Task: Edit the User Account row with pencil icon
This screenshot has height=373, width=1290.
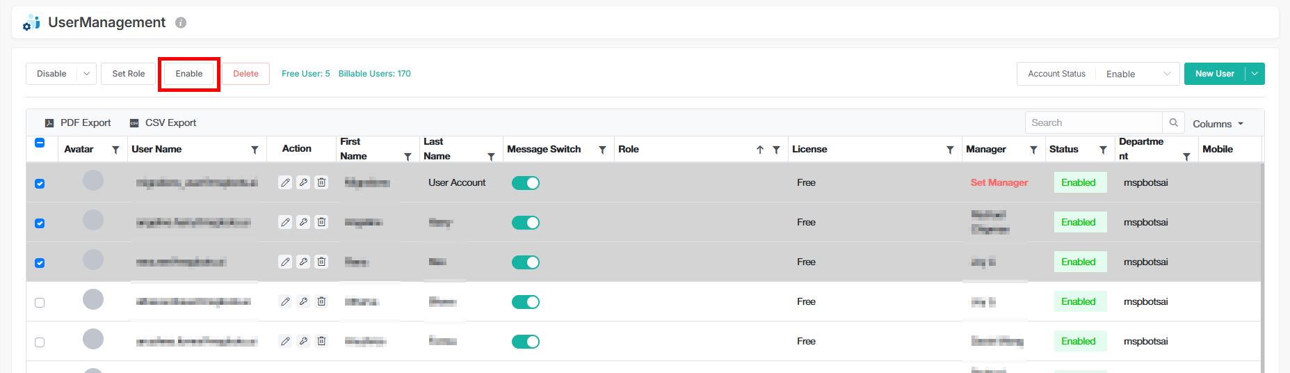Action: 285,182
